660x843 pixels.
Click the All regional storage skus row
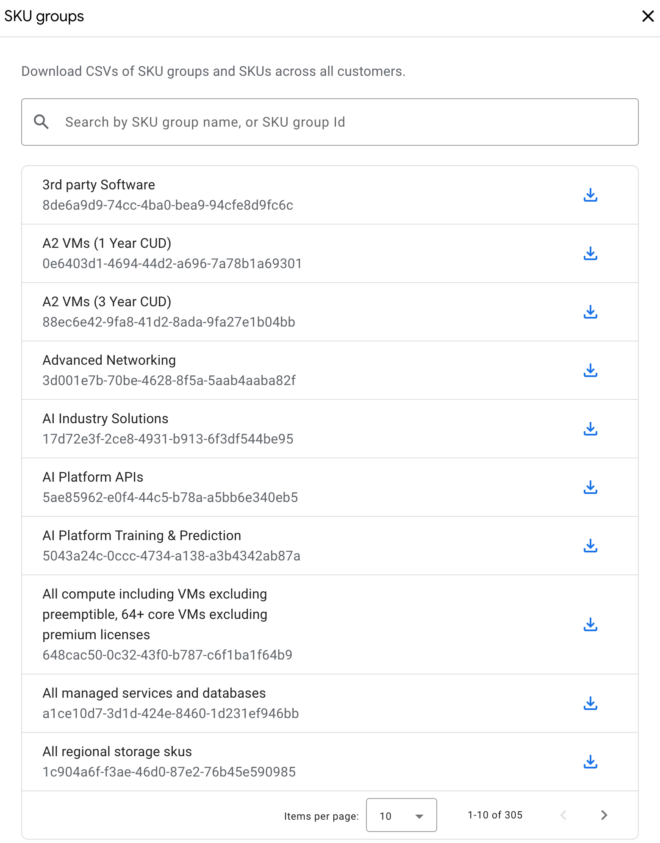point(254,762)
